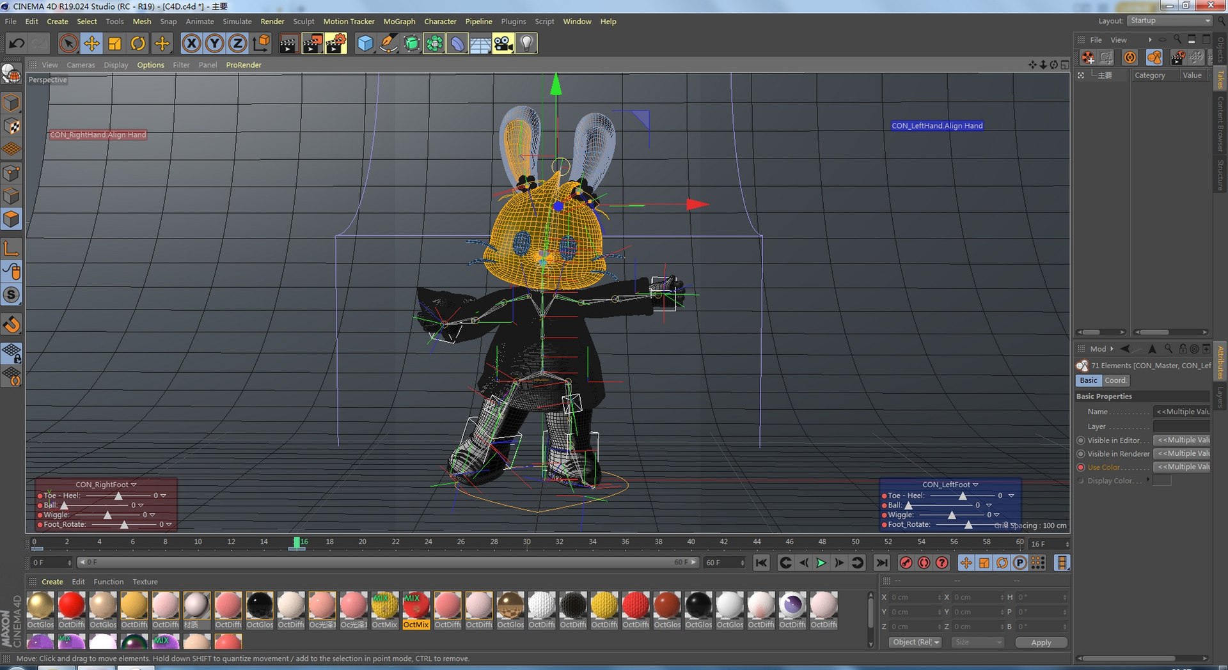The width and height of the screenshot is (1228, 670).
Task: Open the Character menu
Action: 440,21
